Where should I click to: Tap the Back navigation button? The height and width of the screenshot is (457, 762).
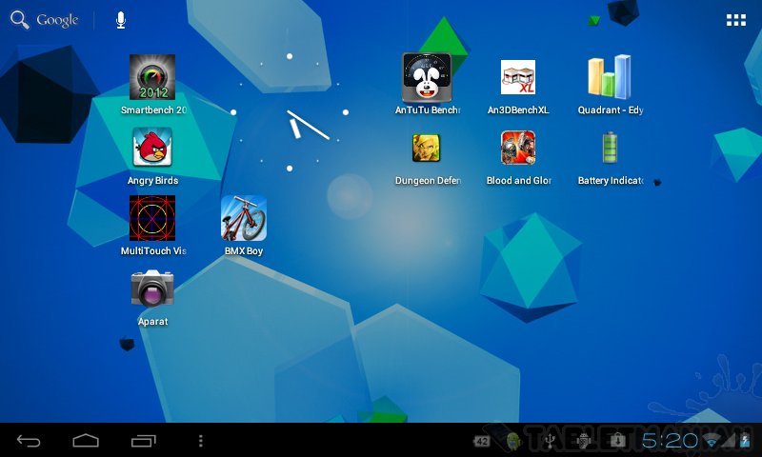point(29,441)
